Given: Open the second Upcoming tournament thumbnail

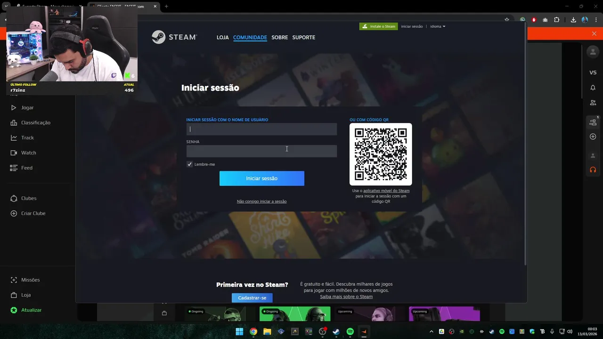Looking at the screenshot, I should [x=444, y=314].
